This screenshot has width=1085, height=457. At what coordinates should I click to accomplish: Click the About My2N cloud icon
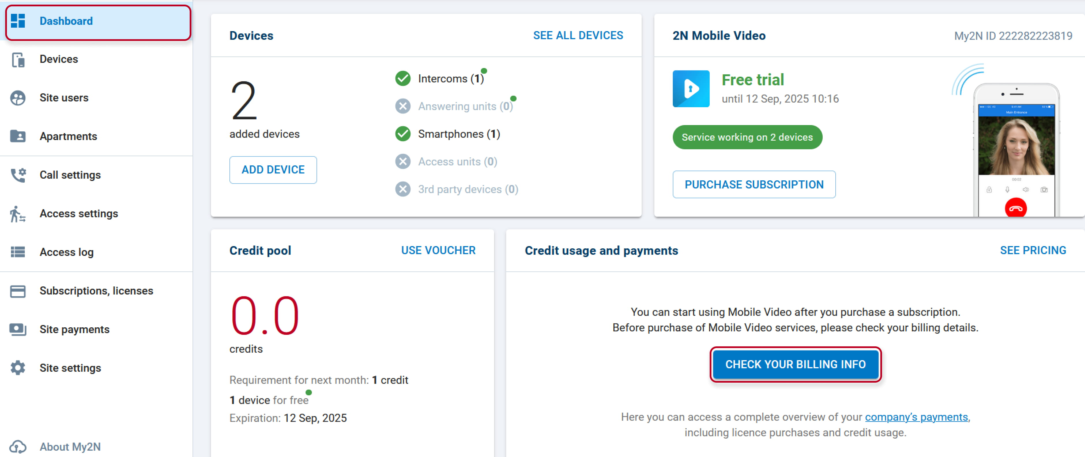(18, 446)
